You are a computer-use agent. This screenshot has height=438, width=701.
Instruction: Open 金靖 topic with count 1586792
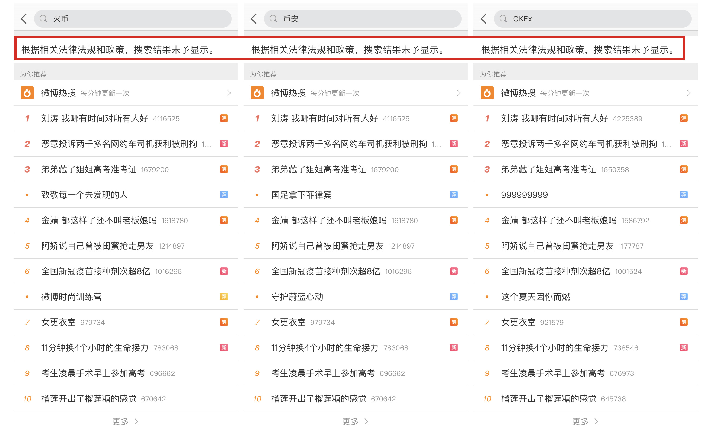pos(585,220)
